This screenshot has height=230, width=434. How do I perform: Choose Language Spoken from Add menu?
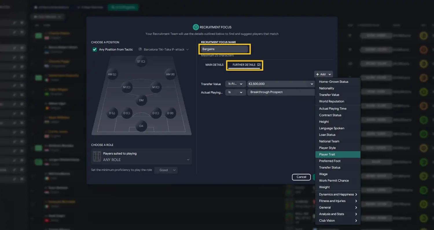tap(338, 128)
